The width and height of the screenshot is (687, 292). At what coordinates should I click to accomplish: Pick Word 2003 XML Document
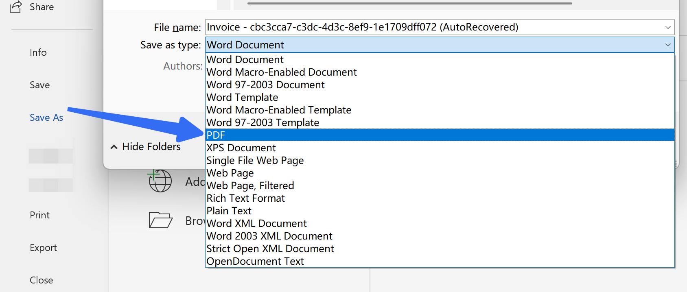pyautogui.click(x=440, y=236)
